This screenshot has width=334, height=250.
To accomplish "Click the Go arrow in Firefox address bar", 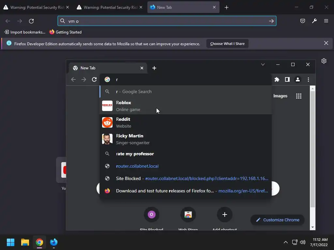I will click(271, 21).
